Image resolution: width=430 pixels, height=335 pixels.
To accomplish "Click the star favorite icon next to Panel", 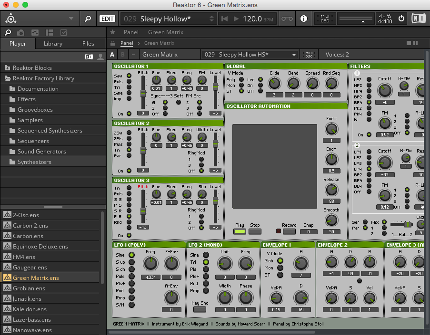I will pos(112,32).
